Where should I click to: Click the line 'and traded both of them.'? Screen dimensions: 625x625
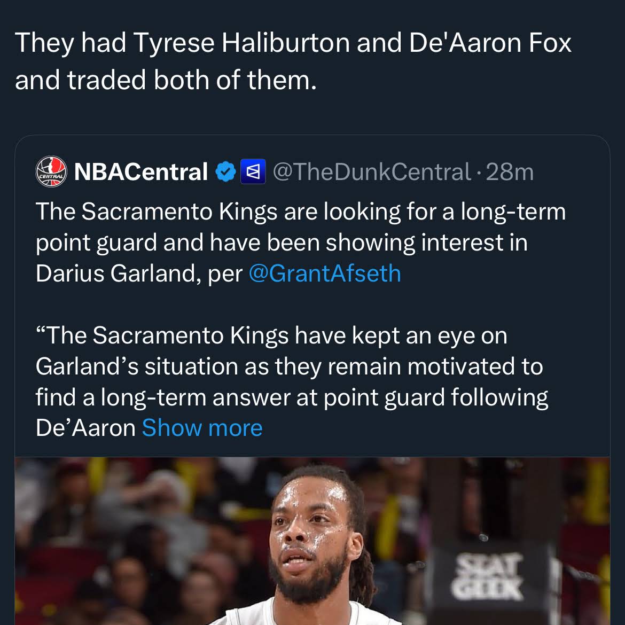point(166,80)
